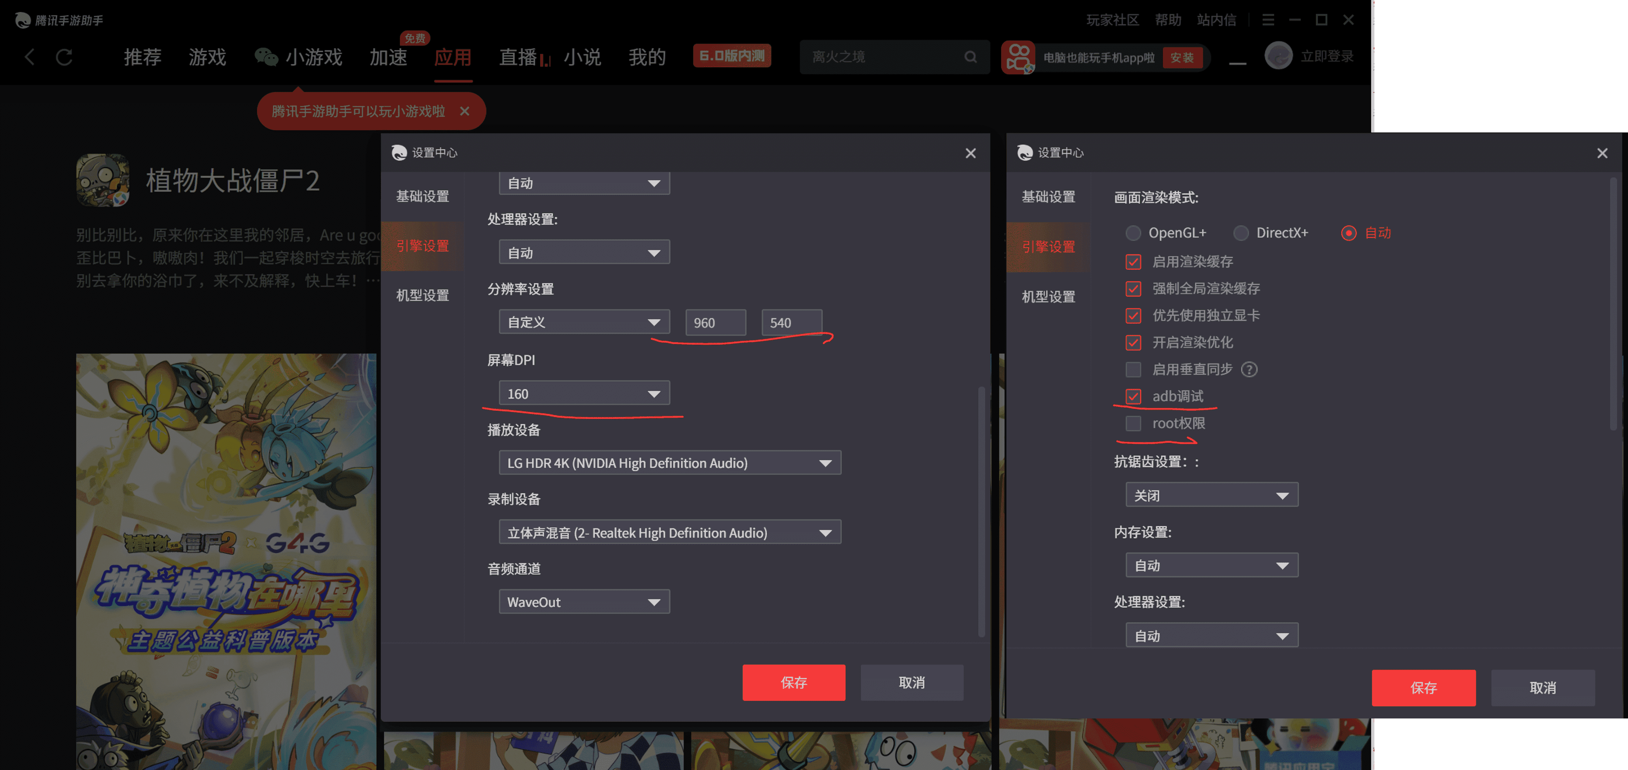Image resolution: width=1628 pixels, height=770 pixels.
Task: Click the back arrow navigation icon
Action: pos(29,57)
